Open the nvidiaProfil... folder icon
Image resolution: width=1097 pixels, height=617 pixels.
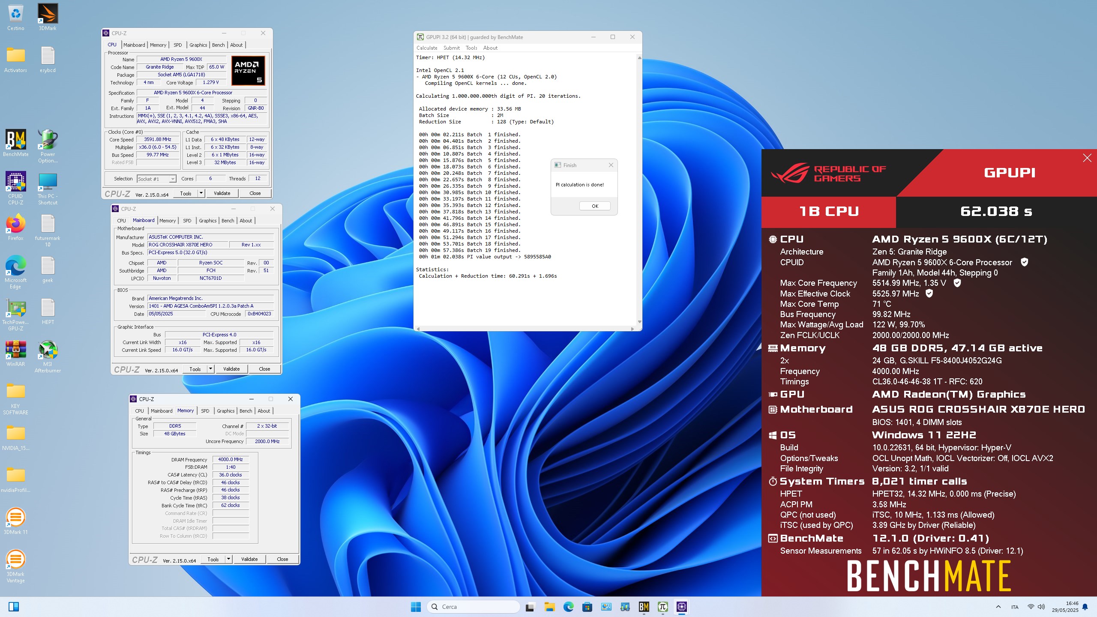click(15, 479)
